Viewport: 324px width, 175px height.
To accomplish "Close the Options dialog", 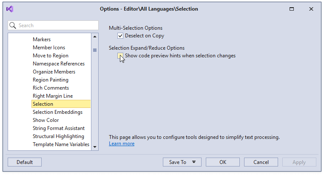I will pyautogui.click(x=311, y=8).
